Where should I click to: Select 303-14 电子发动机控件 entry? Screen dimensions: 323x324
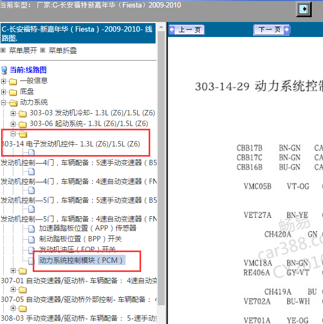pyautogui.click(x=70, y=144)
